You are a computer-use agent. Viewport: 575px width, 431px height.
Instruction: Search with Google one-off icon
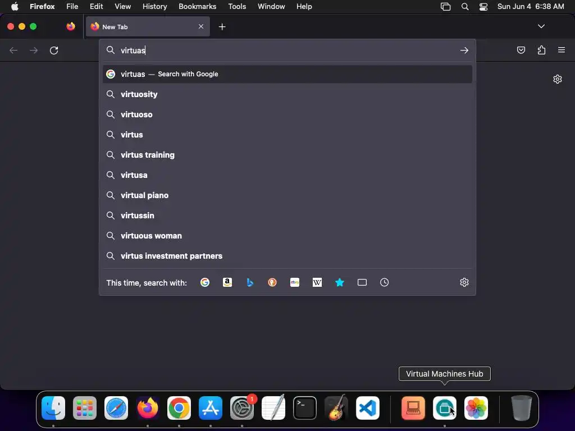204,282
